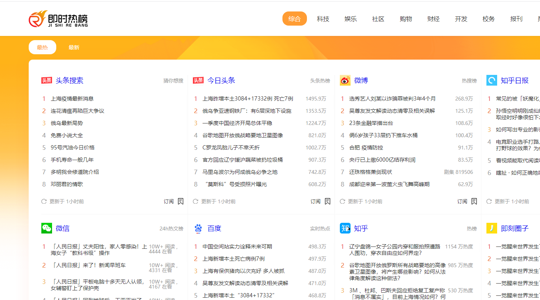Screen dimensions: 540x300
Task: Open 上海疫情最新消息 search item
Action: (72, 99)
